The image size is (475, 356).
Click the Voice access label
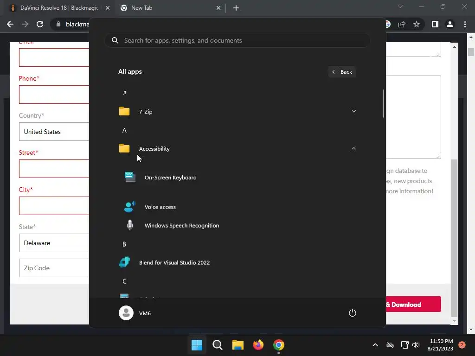tap(160, 207)
